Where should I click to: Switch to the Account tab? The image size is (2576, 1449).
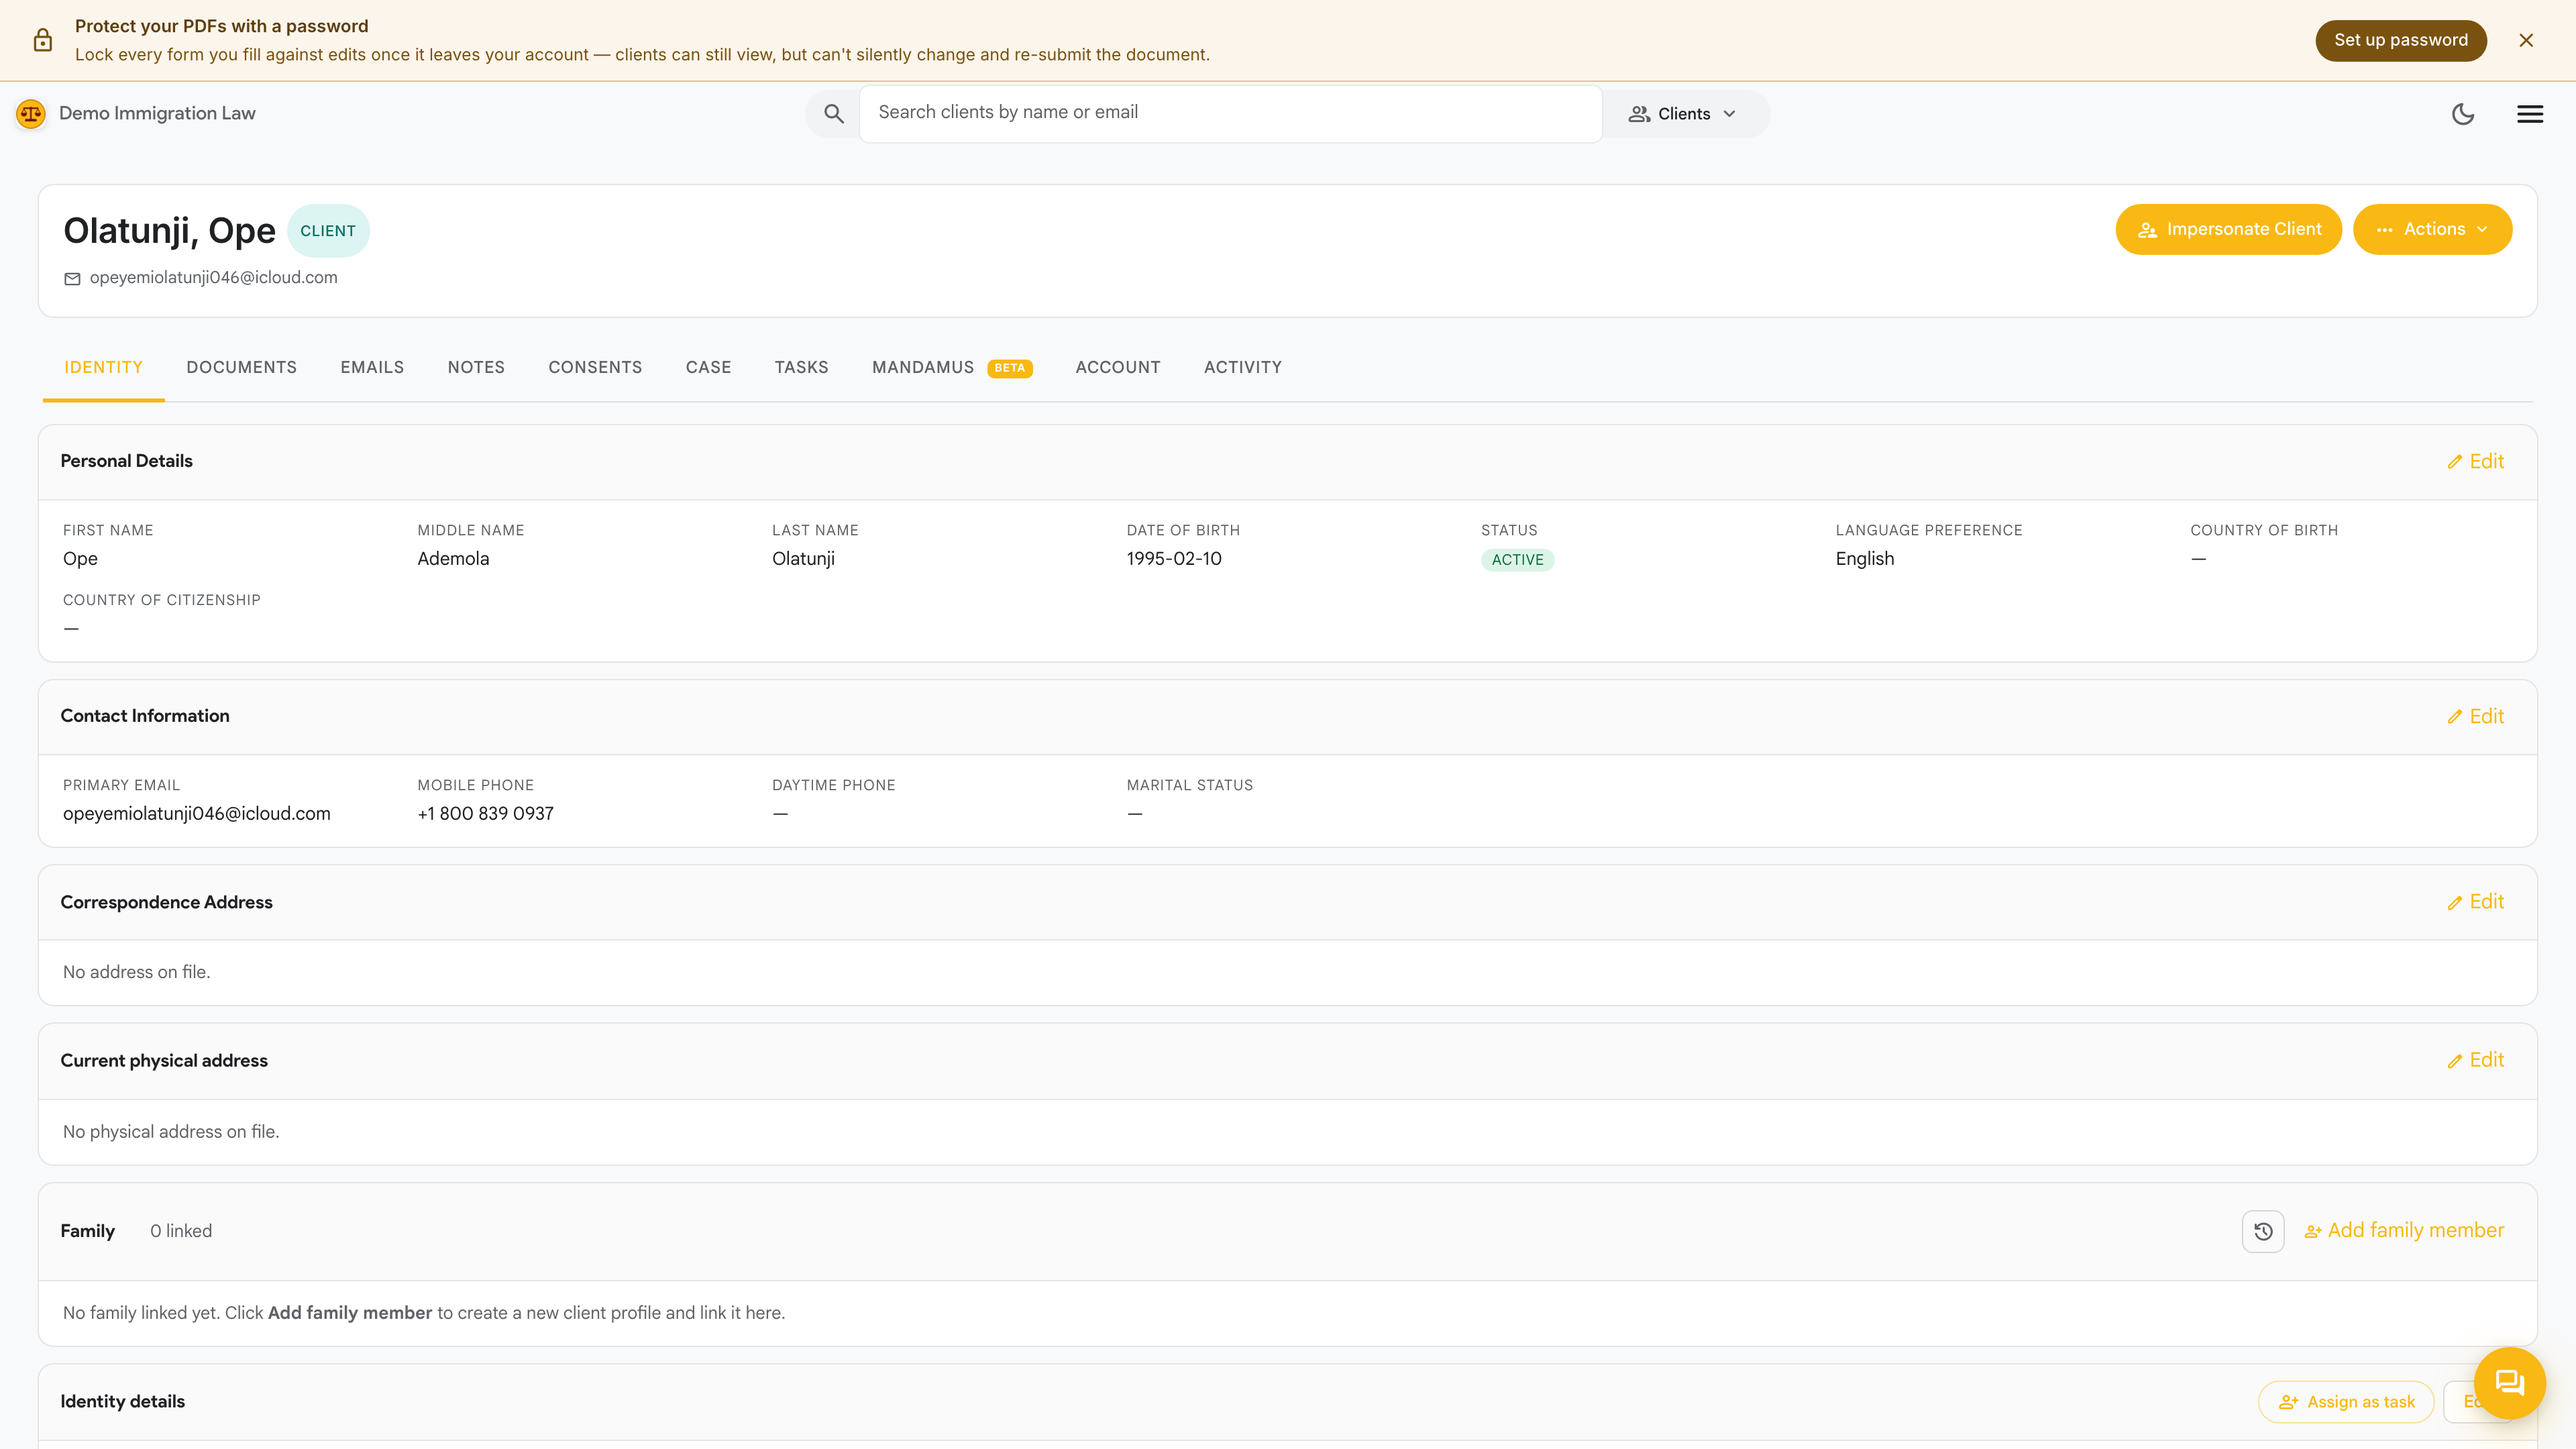pos(1118,367)
